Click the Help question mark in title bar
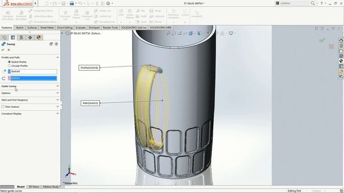344x193 pixels. pos(321,3)
